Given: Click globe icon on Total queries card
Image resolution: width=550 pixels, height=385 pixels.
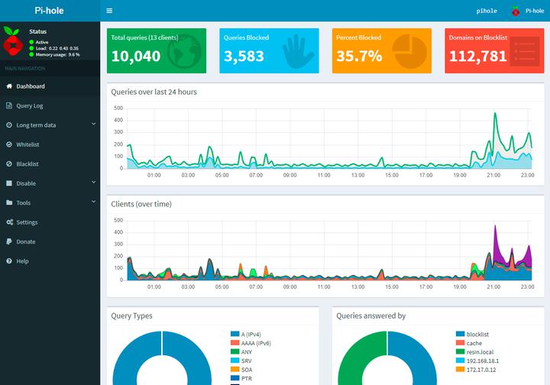Looking at the screenshot, I should click(185, 51).
